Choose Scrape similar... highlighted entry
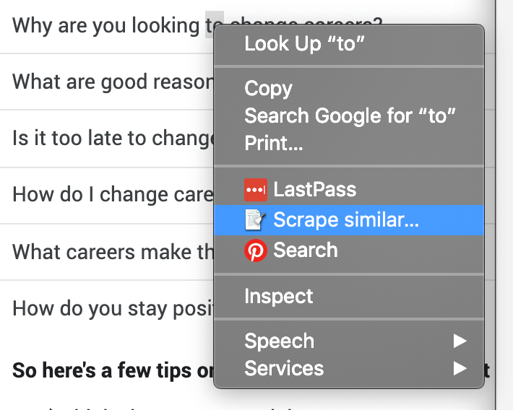The width and height of the screenshot is (513, 410). click(x=349, y=219)
